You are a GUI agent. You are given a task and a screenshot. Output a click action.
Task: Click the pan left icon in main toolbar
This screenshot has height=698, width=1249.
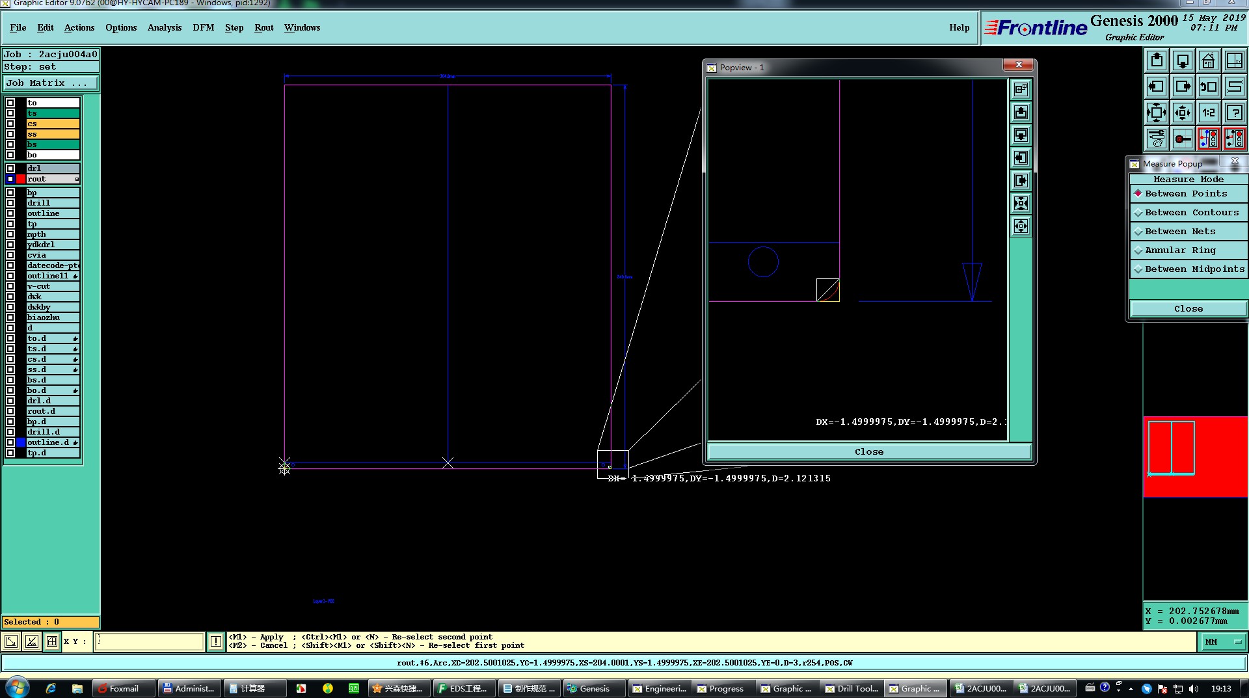(1157, 87)
